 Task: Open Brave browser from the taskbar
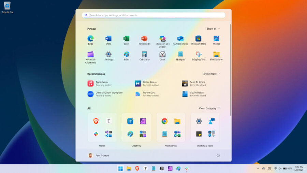[137, 169]
